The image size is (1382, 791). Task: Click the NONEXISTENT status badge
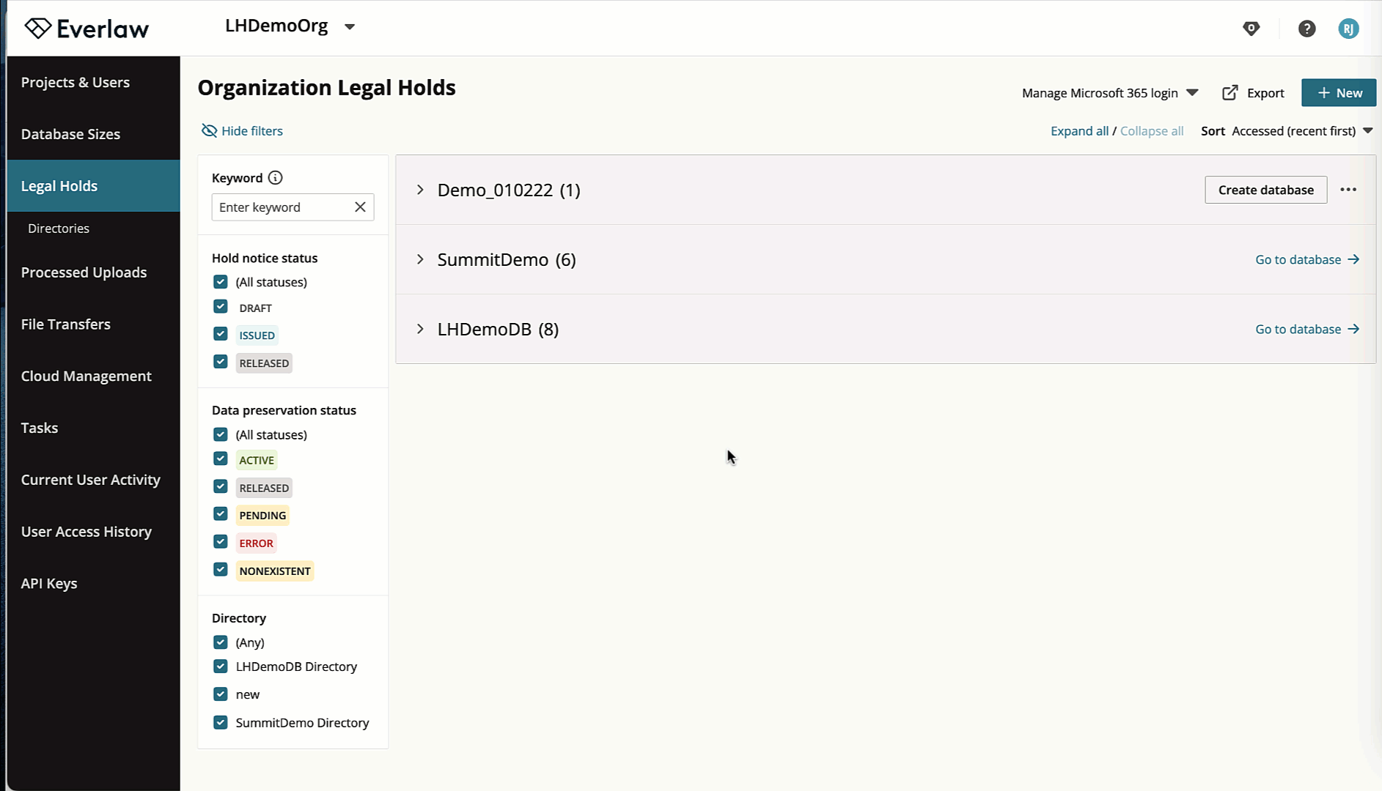tap(275, 571)
